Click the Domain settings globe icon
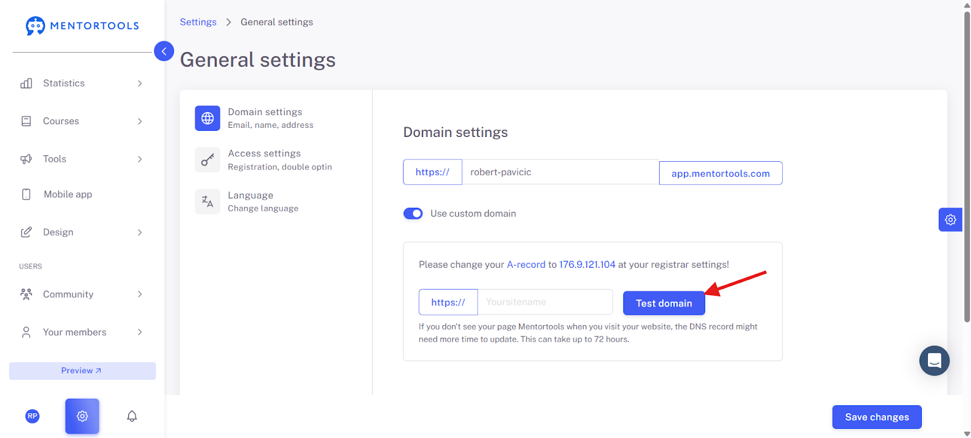The image size is (971, 438). [208, 118]
